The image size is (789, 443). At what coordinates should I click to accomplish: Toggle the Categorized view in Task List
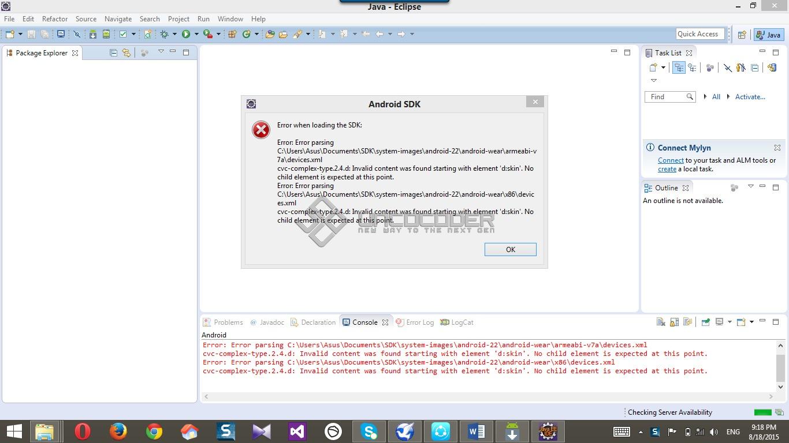(679, 67)
